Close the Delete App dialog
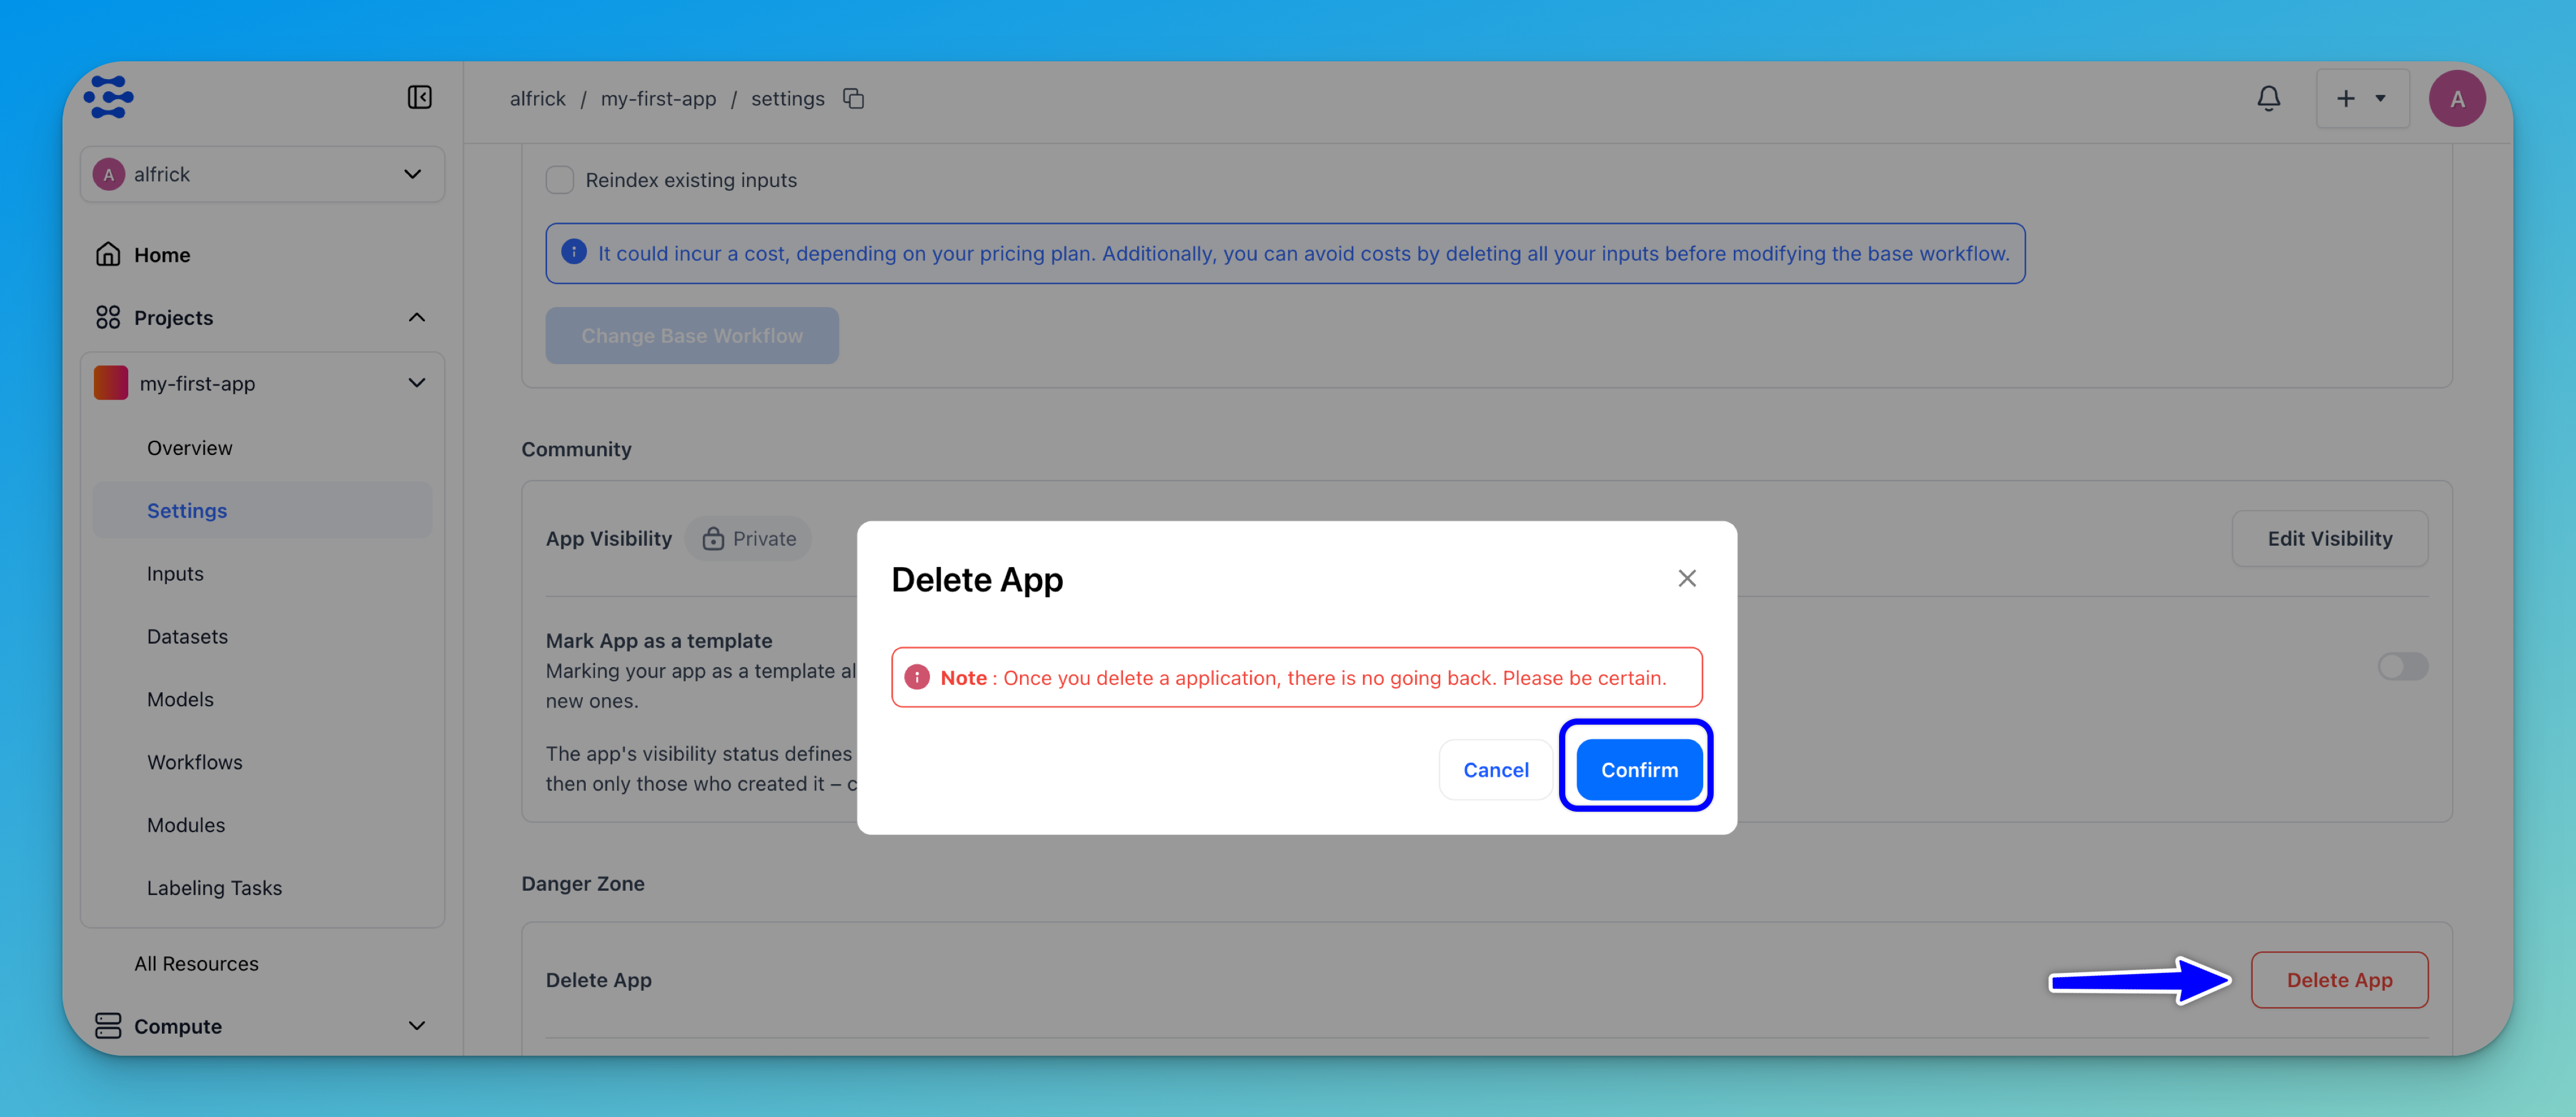Viewport: 2576px width, 1117px height. click(1686, 578)
